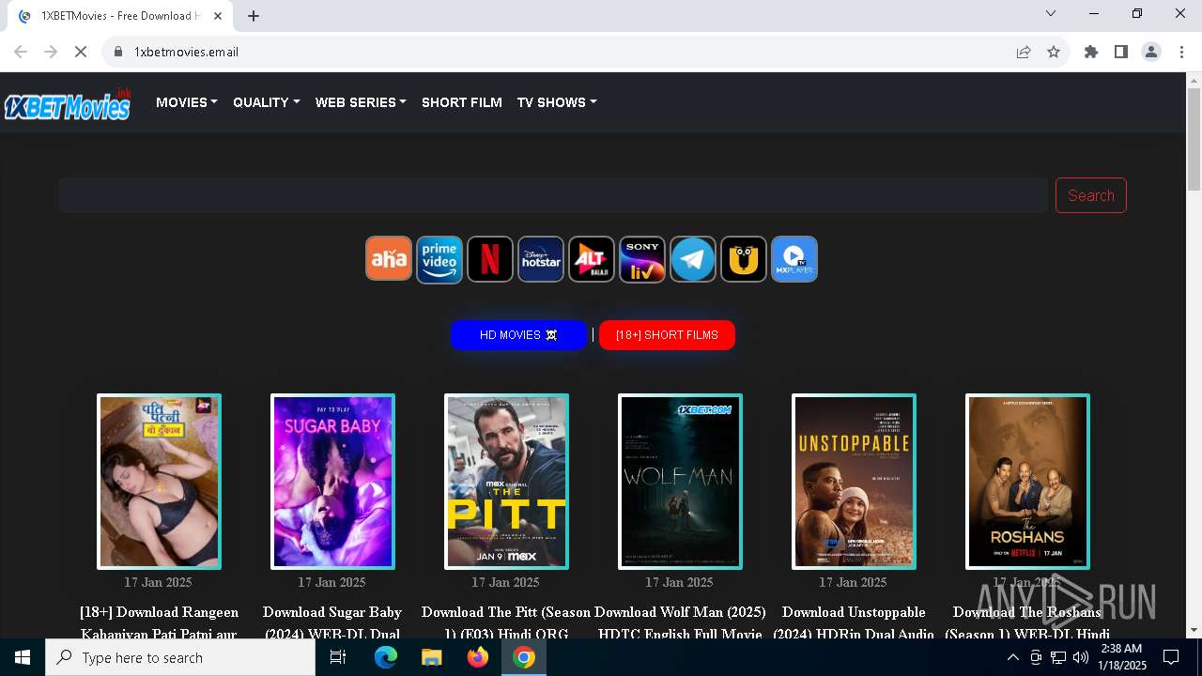Image resolution: width=1202 pixels, height=676 pixels.
Task: Open a new browser tab
Action: tap(254, 16)
